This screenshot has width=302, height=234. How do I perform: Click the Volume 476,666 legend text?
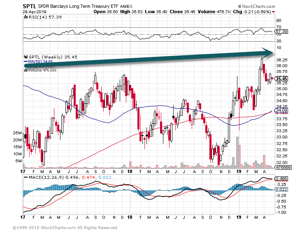(42, 70)
